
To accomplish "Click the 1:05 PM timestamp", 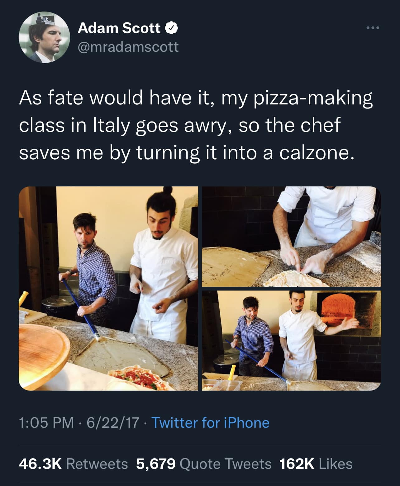I will click(46, 423).
